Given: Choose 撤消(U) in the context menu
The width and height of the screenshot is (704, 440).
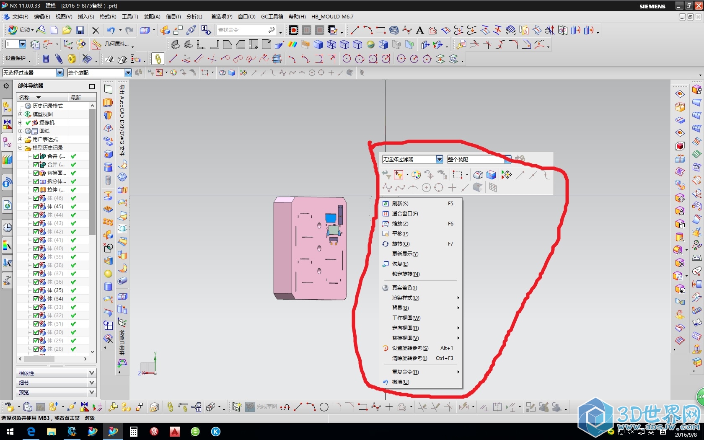Looking at the screenshot, I should click(x=421, y=382).
